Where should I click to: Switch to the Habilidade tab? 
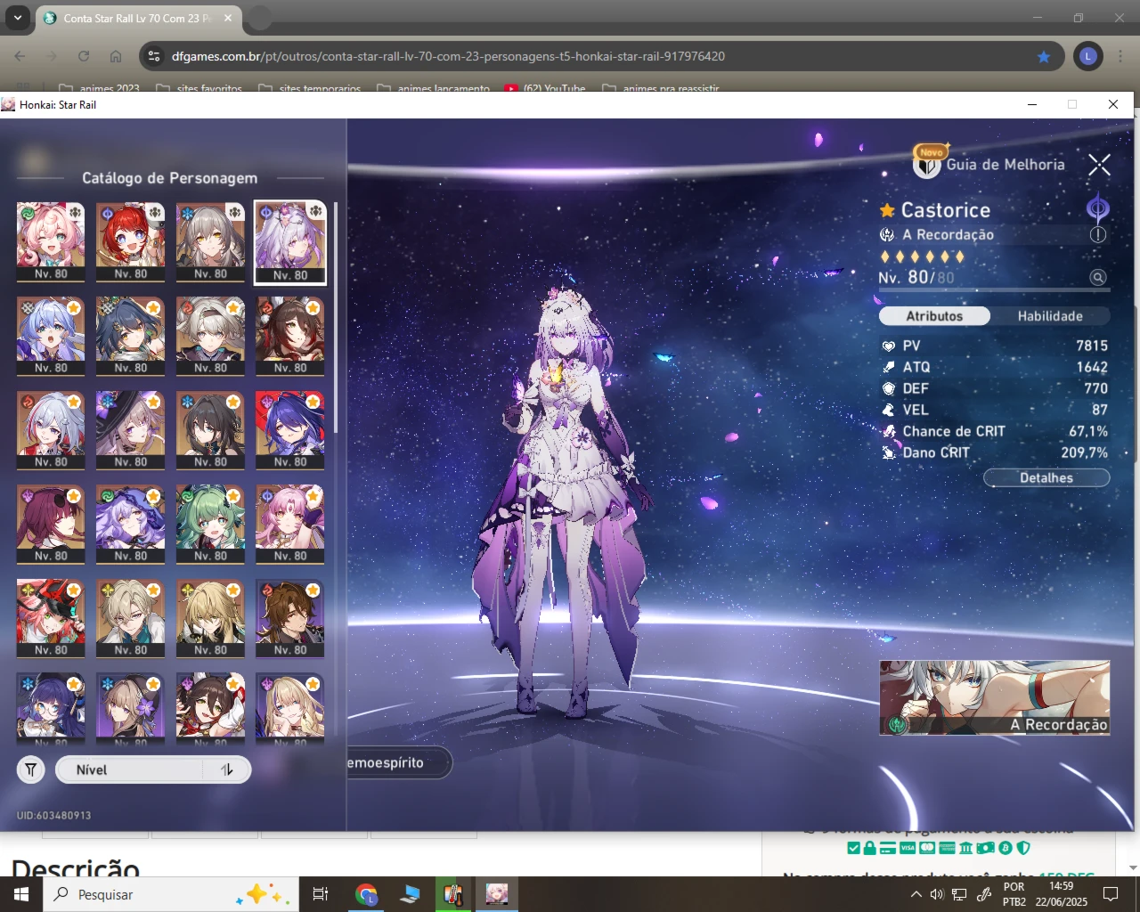click(1050, 316)
